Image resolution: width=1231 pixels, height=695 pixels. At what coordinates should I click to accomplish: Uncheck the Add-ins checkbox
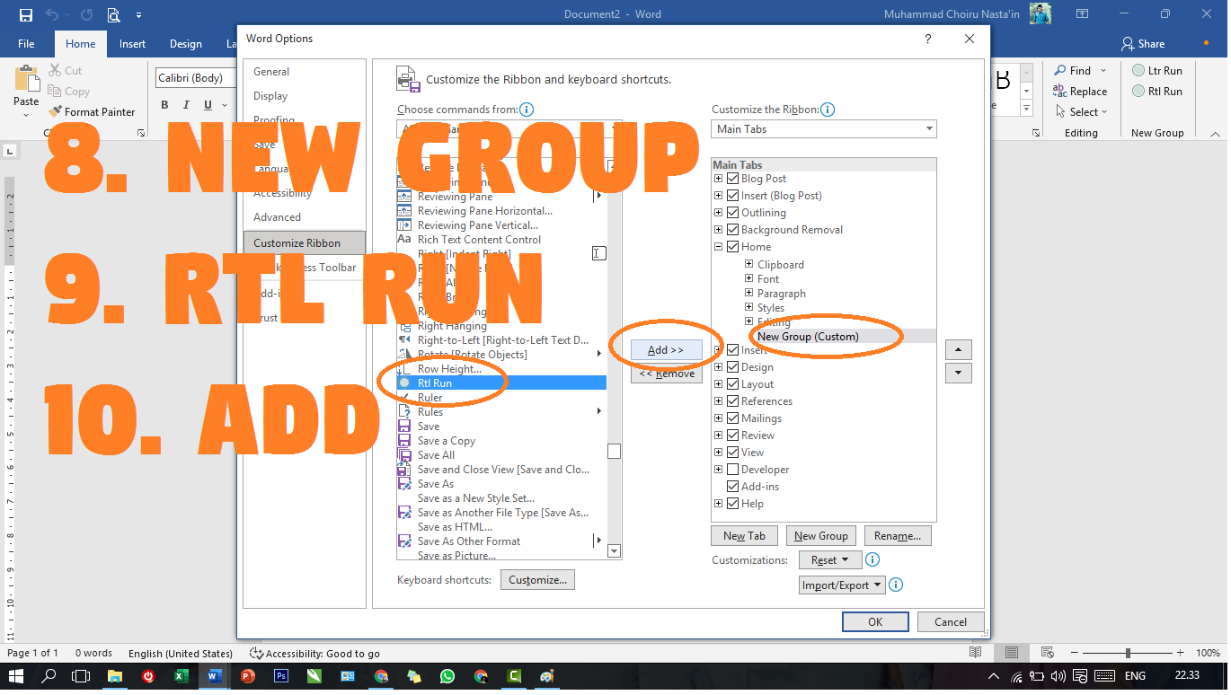click(x=733, y=487)
